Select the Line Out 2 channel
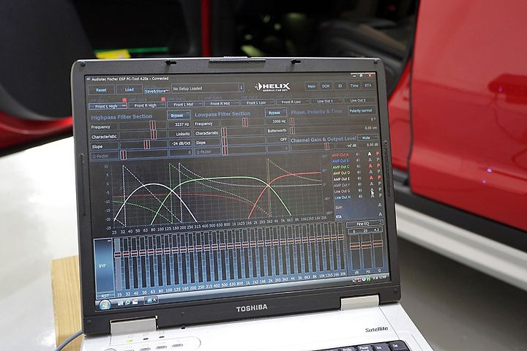The image size is (527, 351). [x=358, y=100]
